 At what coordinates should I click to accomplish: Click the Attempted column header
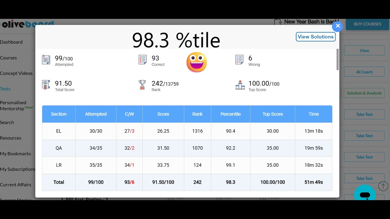tap(96, 114)
